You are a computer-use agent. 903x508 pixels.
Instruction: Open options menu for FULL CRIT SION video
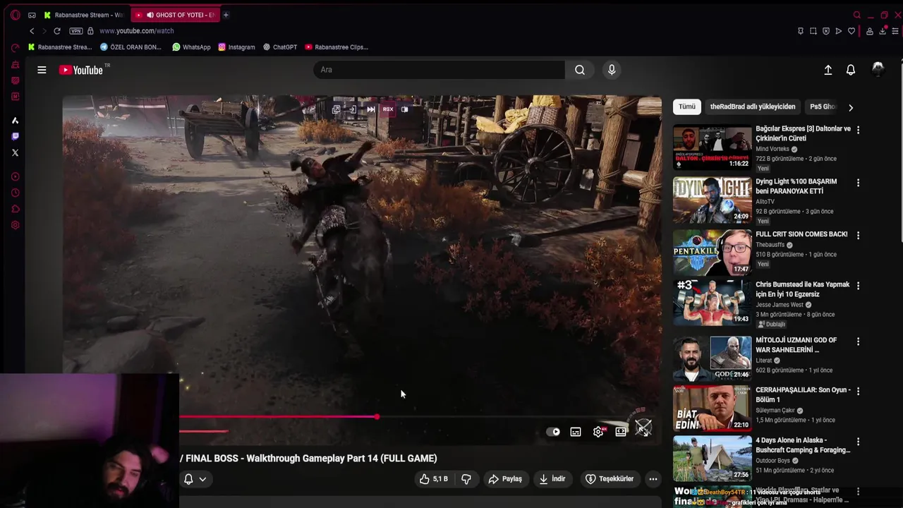coord(858,235)
